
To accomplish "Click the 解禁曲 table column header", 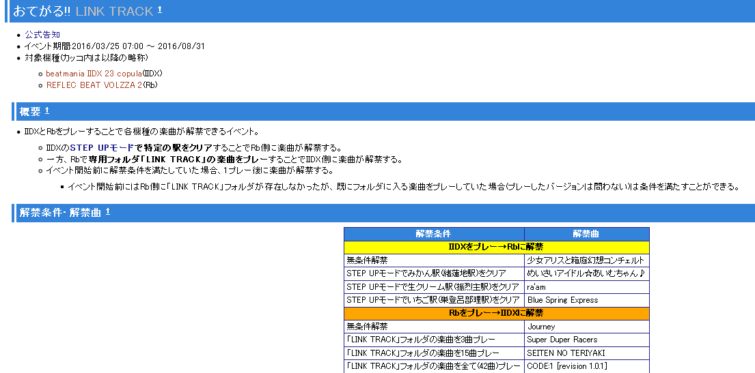I will click(587, 234).
